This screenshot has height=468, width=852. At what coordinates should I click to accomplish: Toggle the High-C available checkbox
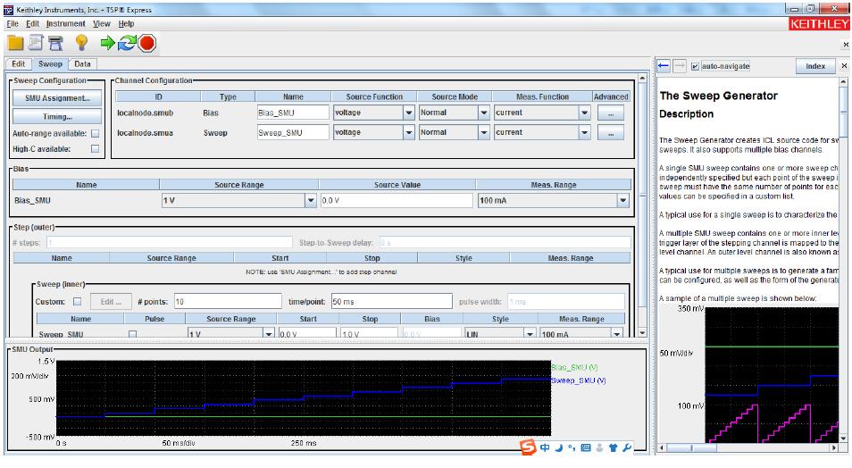pyautogui.click(x=95, y=149)
